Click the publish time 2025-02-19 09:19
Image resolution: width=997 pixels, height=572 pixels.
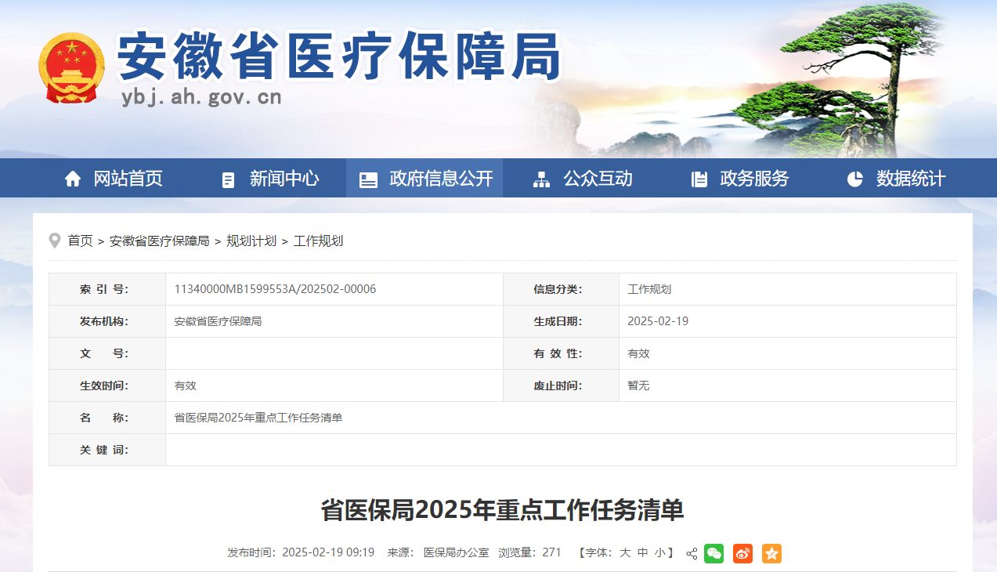[328, 552]
